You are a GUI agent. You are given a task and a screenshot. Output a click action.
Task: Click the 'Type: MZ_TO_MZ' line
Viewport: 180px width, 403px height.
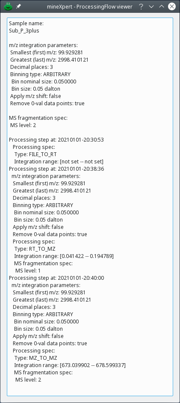point(35,358)
